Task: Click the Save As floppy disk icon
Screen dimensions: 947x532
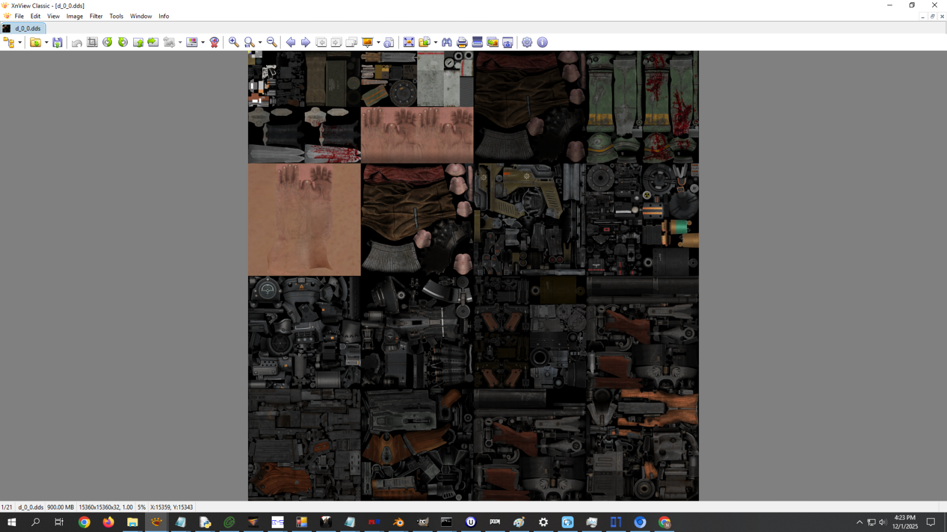Action: click(x=57, y=43)
